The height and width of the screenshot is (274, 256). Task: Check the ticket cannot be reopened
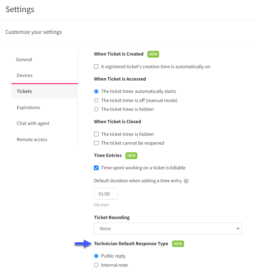(x=96, y=143)
